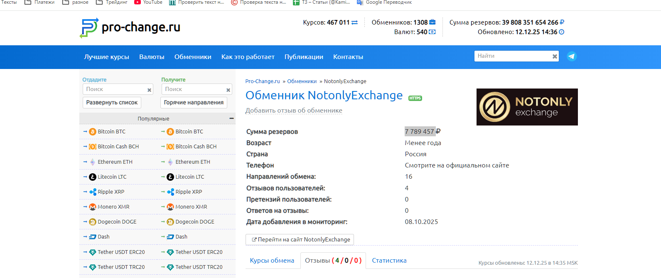Select Dash icon in Получите column
Screen dimensions: 661x278
170,237
